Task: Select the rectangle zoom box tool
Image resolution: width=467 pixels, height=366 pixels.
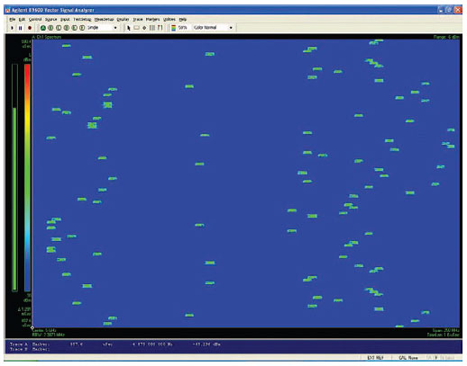Action: pos(136,28)
